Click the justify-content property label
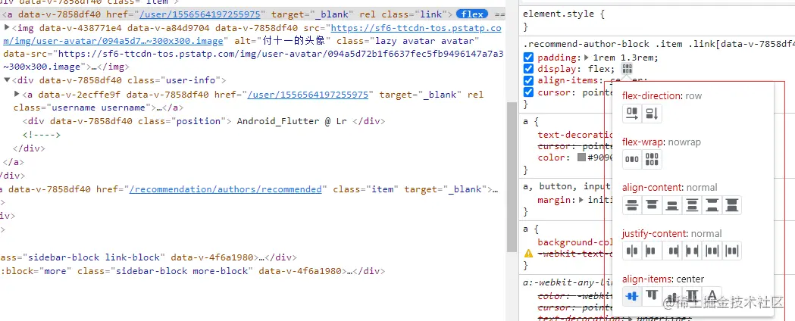Viewport: 795px width, 321px height. point(653,233)
